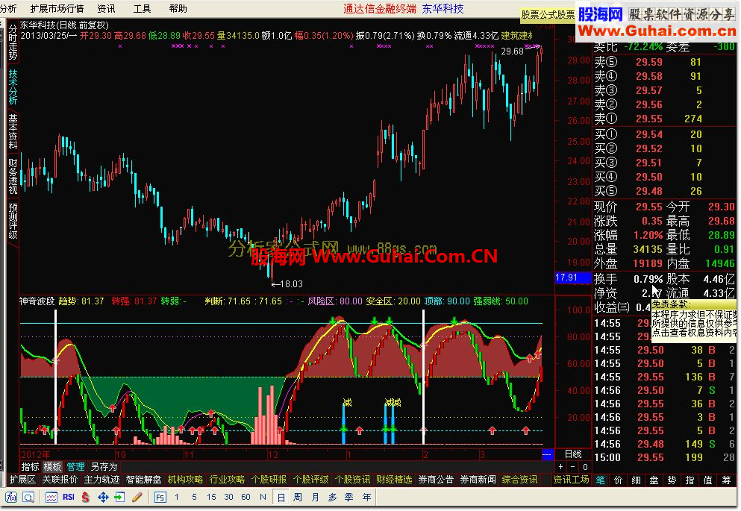Image resolution: width=741 pixels, height=511 pixels.
Task: Switch to 1-minute period
Action: point(177,498)
